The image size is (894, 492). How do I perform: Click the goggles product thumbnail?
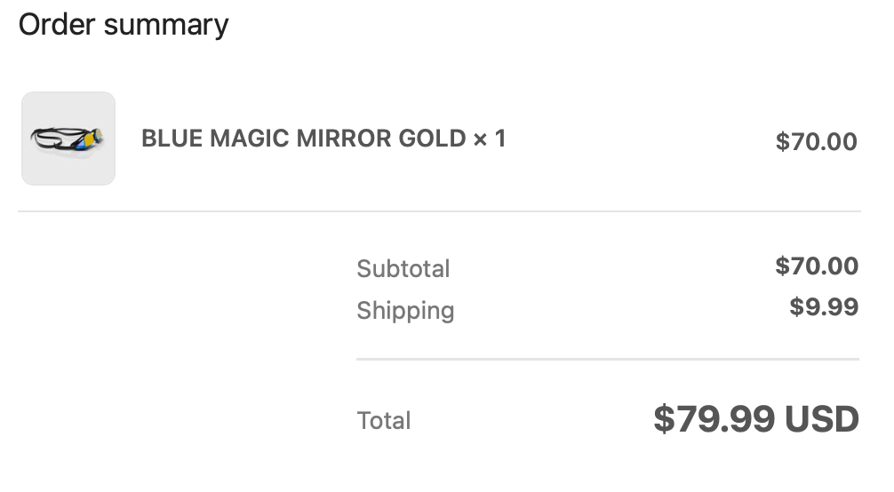pyautogui.click(x=68, y=139)
